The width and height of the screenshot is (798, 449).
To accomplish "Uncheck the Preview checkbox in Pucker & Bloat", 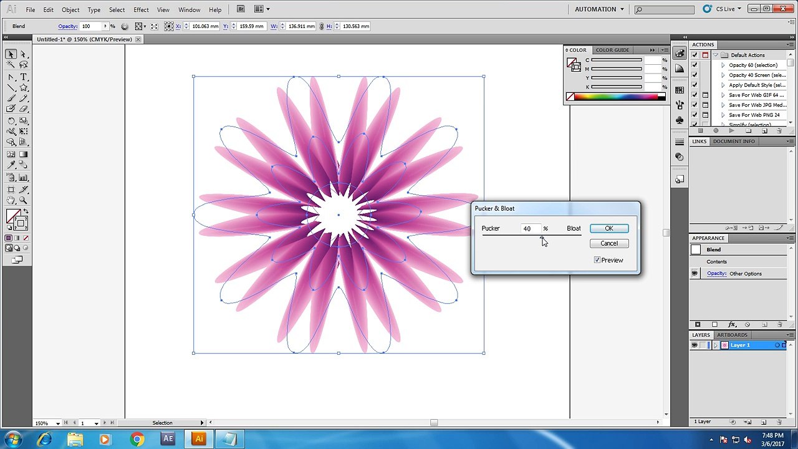I will [597, 260].
